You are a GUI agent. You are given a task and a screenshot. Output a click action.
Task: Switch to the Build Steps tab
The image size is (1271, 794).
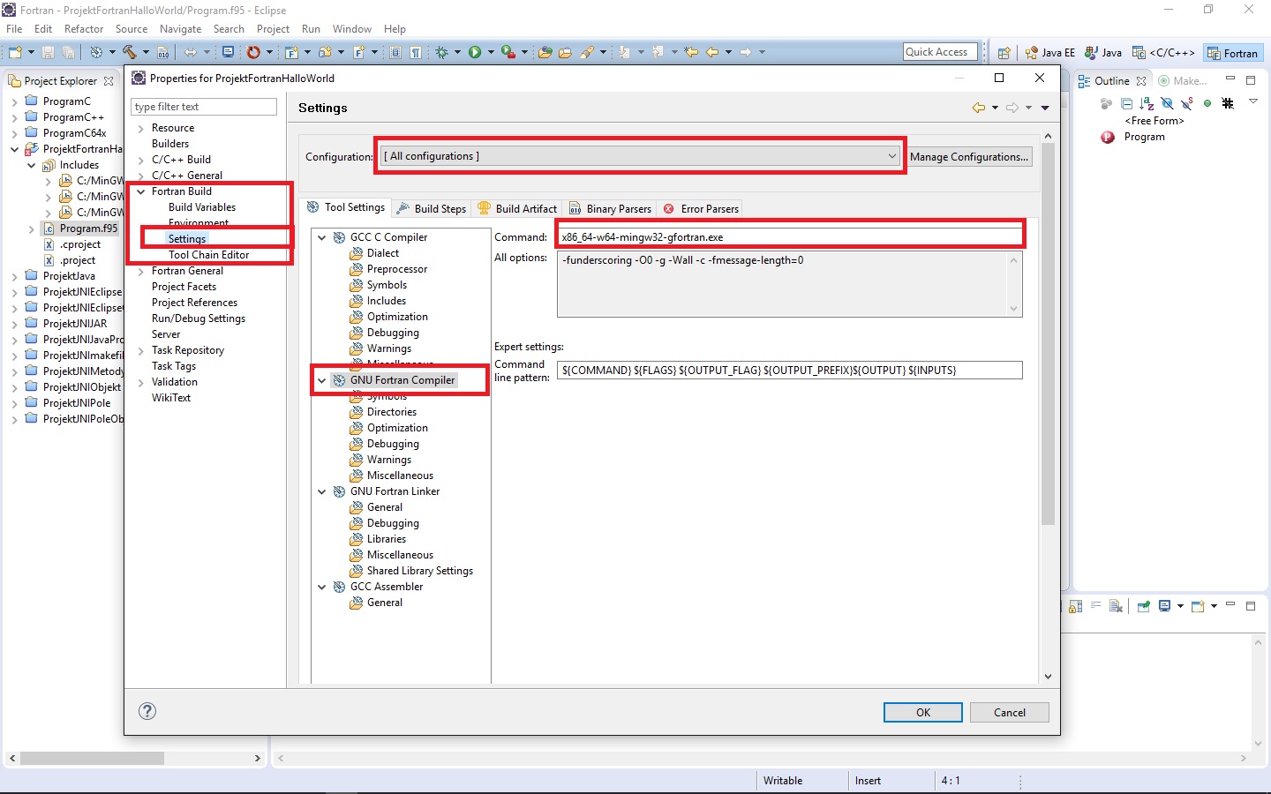[432, 209]
